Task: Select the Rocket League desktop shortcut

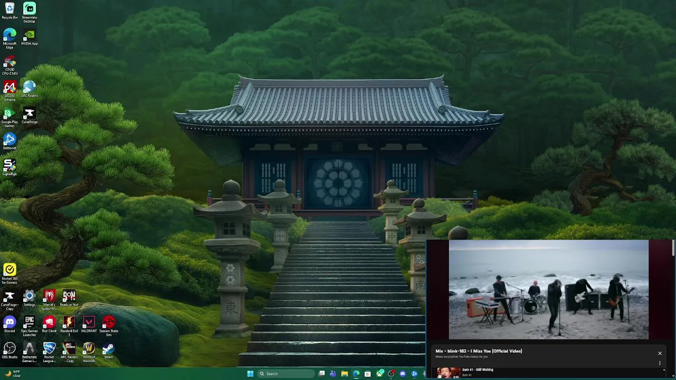Action: (49, 352)
